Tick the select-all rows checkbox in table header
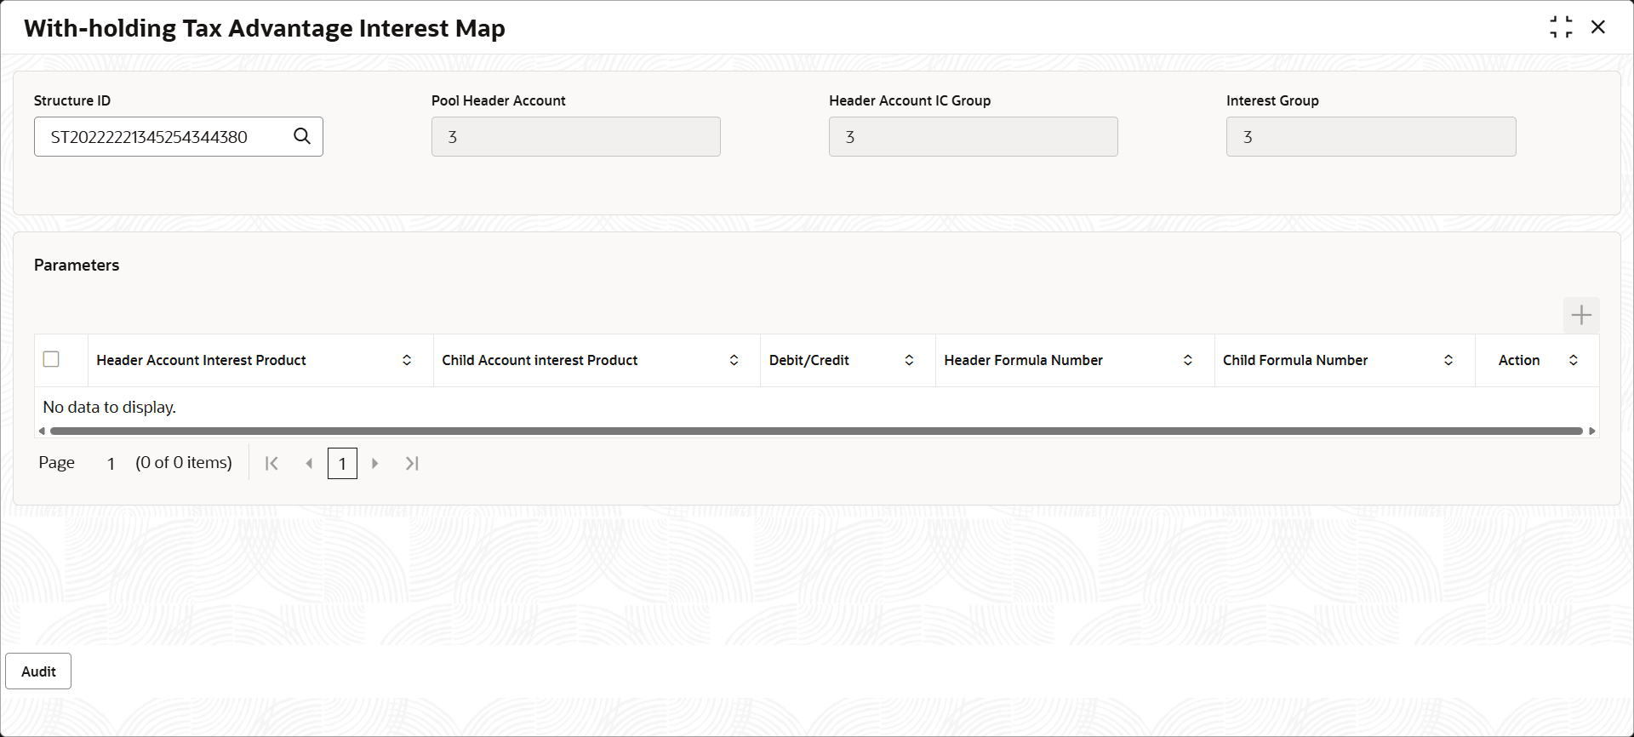Screen dimensions: 1634x737 pyautogui.click(x=51, y=359)
